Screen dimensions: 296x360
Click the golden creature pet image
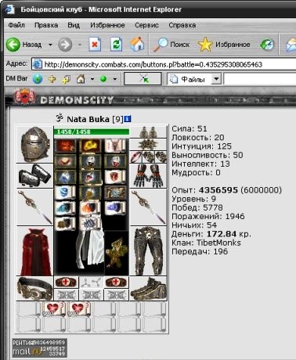coord(117,254)
